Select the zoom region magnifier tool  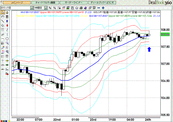click(7, 52)
